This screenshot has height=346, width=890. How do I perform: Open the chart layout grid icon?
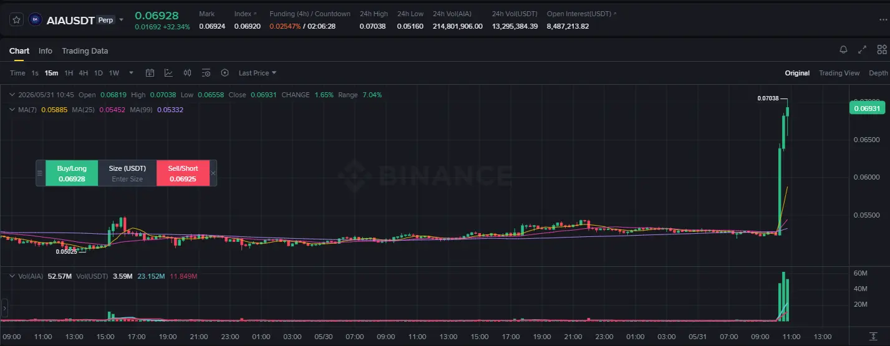(882, 50)
